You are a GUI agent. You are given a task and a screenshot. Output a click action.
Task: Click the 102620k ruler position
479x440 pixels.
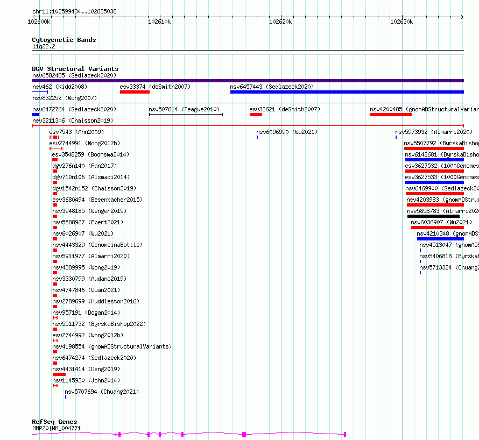pos(280,22)
